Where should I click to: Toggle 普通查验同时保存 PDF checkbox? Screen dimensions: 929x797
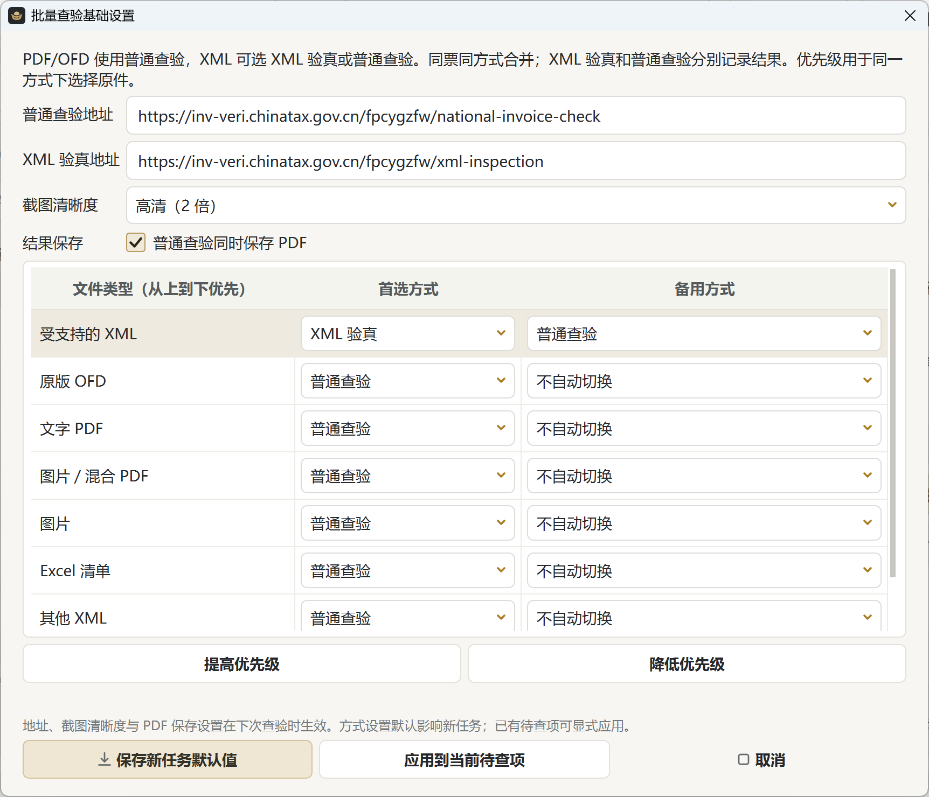tap(136, 242)
